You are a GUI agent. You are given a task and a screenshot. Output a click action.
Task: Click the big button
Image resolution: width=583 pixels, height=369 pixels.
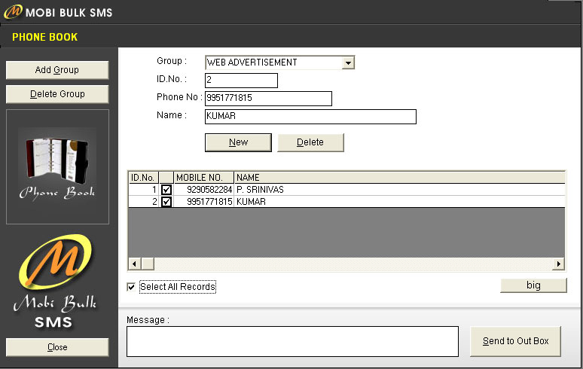pos(533,285)
